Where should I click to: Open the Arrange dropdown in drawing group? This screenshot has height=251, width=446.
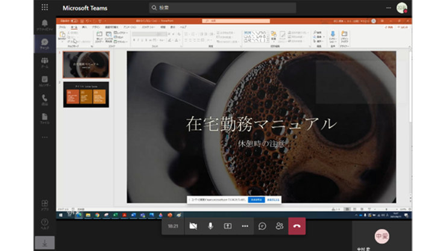[x=274, y=36]
